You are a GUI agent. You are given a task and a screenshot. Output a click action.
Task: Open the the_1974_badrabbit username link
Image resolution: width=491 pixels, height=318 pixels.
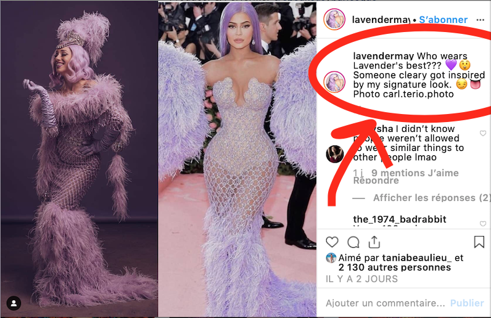(x=400, y=219)
